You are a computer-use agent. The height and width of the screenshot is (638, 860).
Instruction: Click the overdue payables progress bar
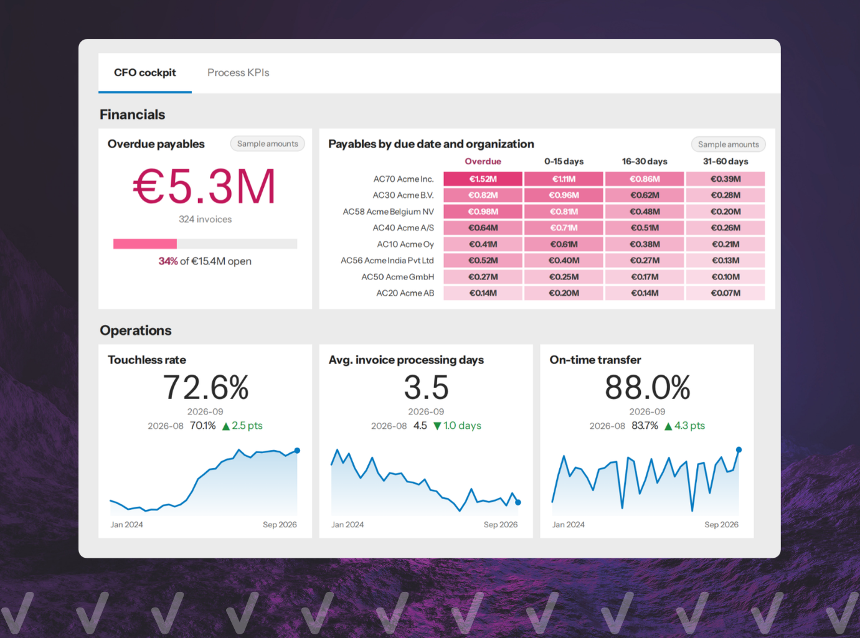[x=205, y=244]
